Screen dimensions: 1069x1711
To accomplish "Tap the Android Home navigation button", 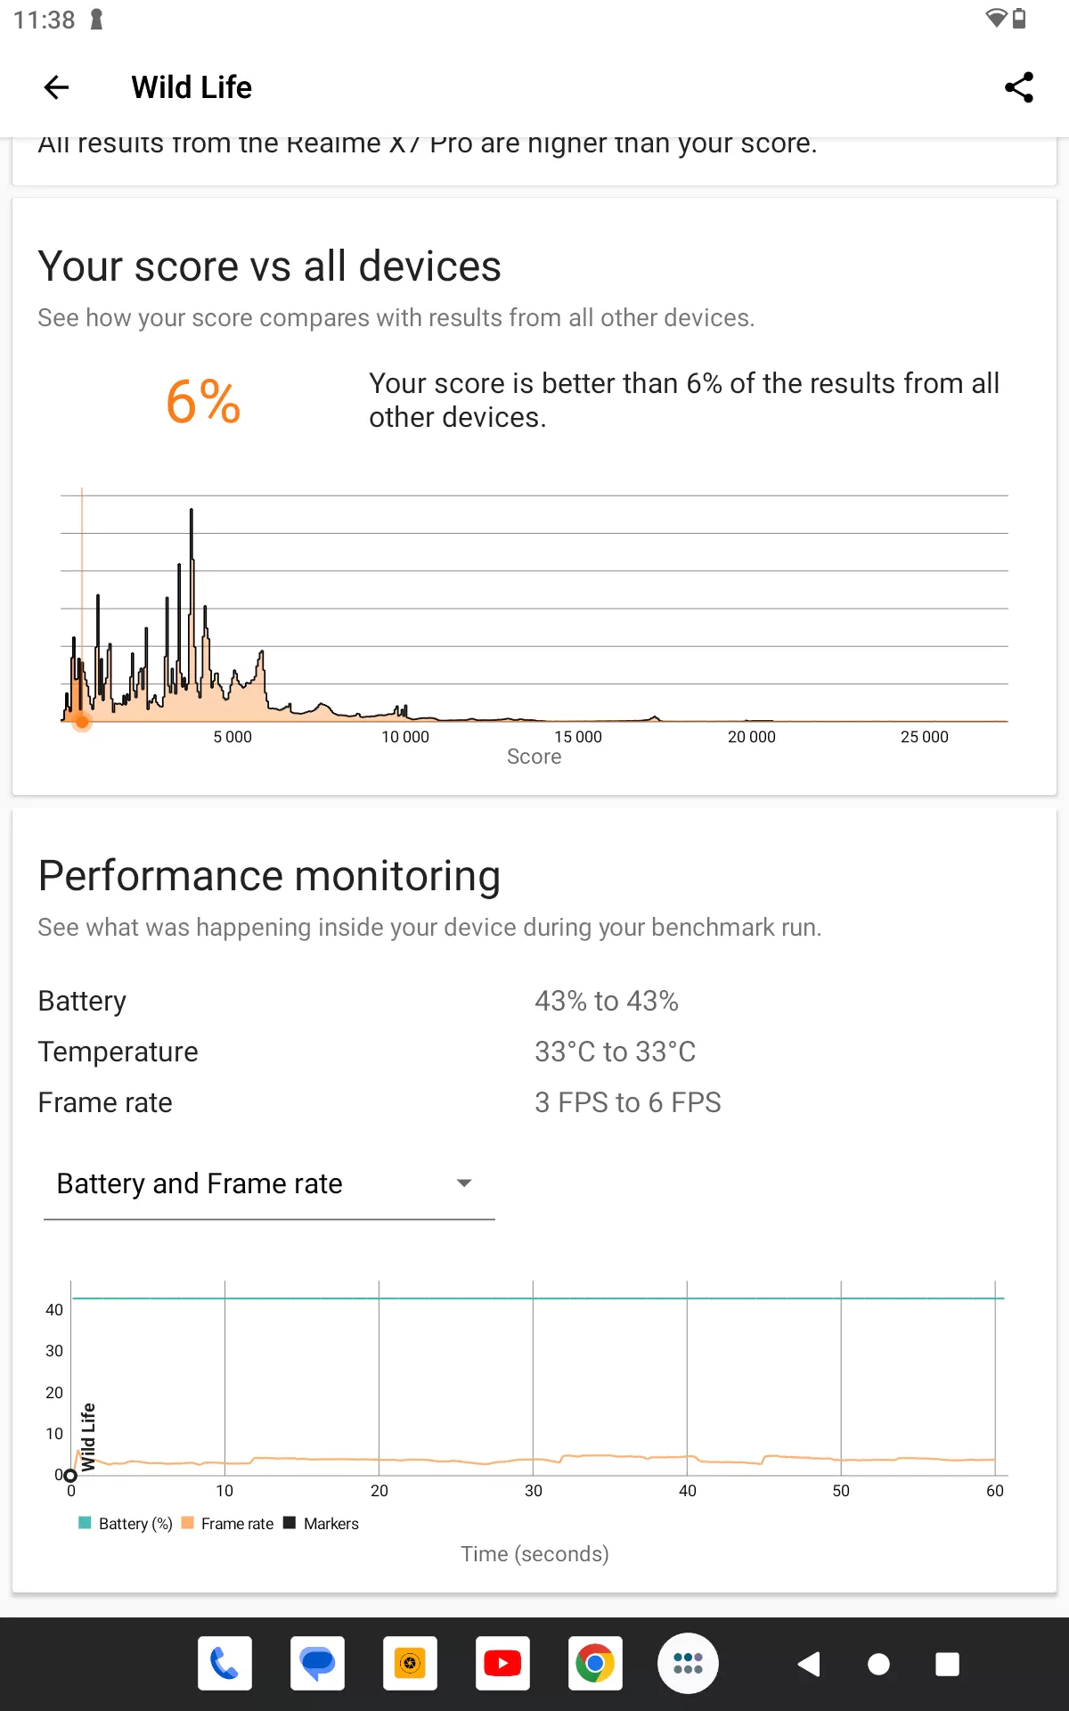I will click(878, 1664).
